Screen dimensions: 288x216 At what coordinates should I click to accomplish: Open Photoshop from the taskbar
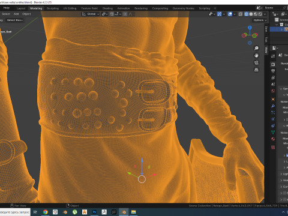[x=94, y=212]
